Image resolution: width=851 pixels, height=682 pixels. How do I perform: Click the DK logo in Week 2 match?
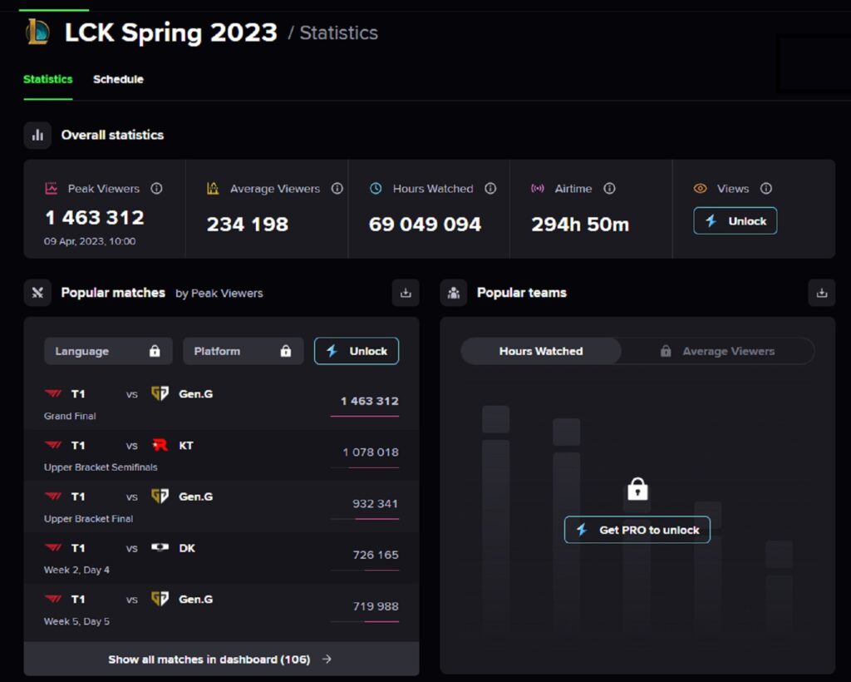tap(160, 547)
